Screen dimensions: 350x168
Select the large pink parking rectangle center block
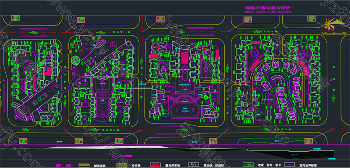click(x=184, y=57)
